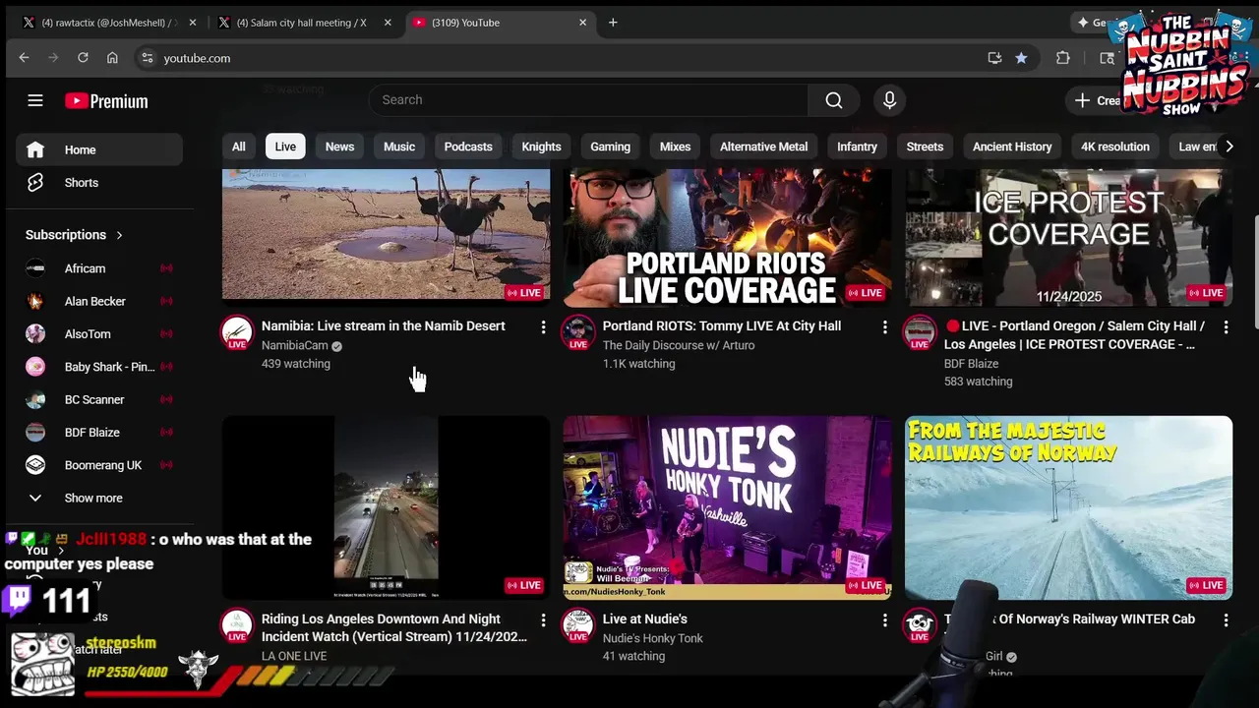This screenshot has height=708, width=1259.
Task: Select the Infantry filter chip
Action: point(857,147)
